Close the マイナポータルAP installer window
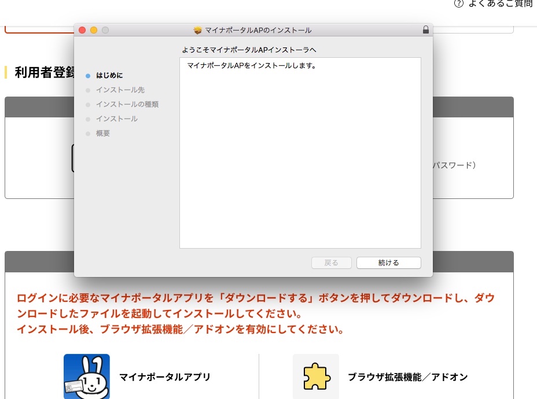 (82, 30)
